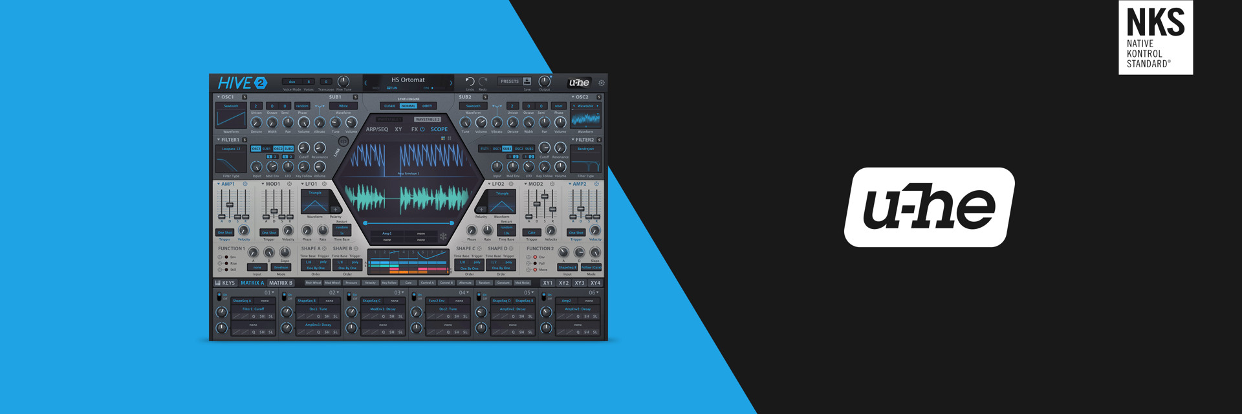Click the Save preset disk icon
This screenshot has height=414, width=1242.
point(527,82)
